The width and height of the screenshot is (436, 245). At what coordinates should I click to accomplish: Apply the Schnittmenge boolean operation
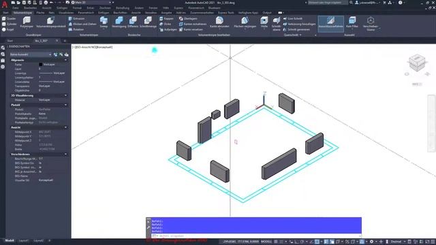[x=148, y=22]
